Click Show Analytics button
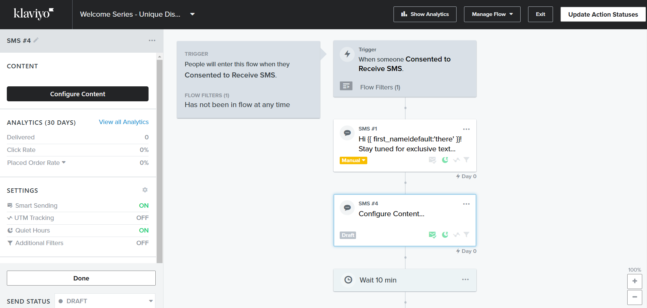This screenshot has width=647, height=308. [425, 14]
